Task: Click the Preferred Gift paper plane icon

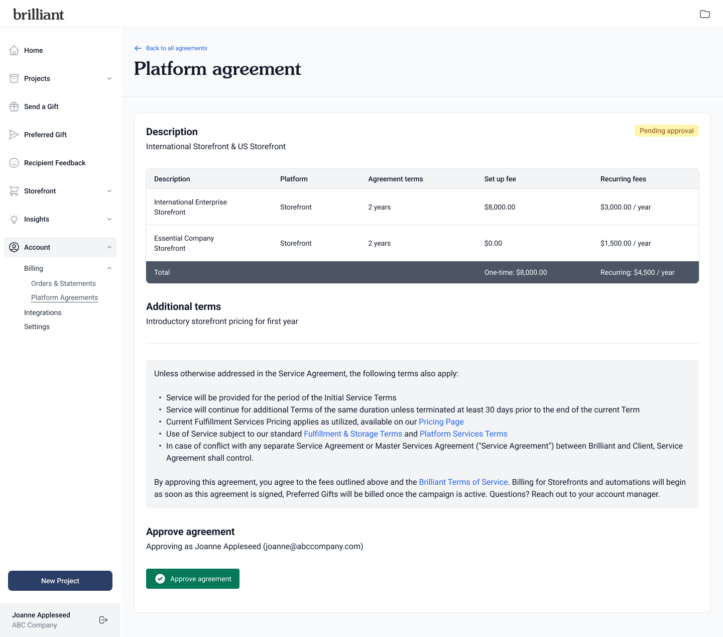Action: (x=14, y=135)
